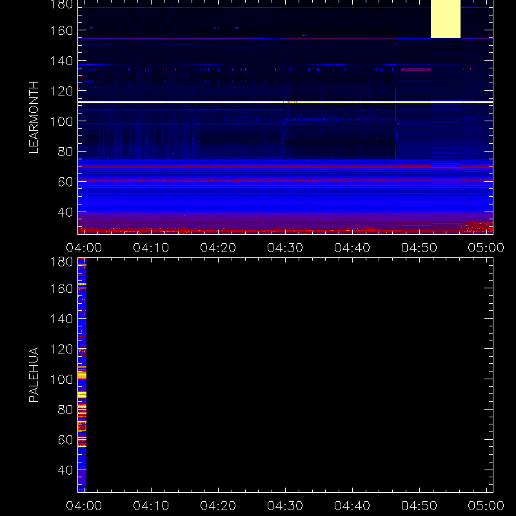Click the 04:30 time label under the PALEHUA plot

click(x=285, y=506)
